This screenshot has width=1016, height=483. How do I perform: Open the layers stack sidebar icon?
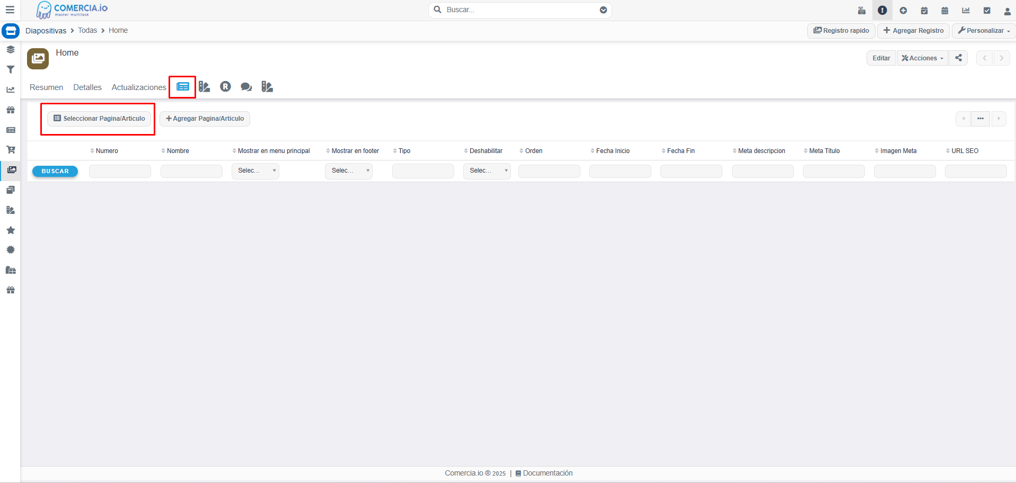(x=11, y=50)
